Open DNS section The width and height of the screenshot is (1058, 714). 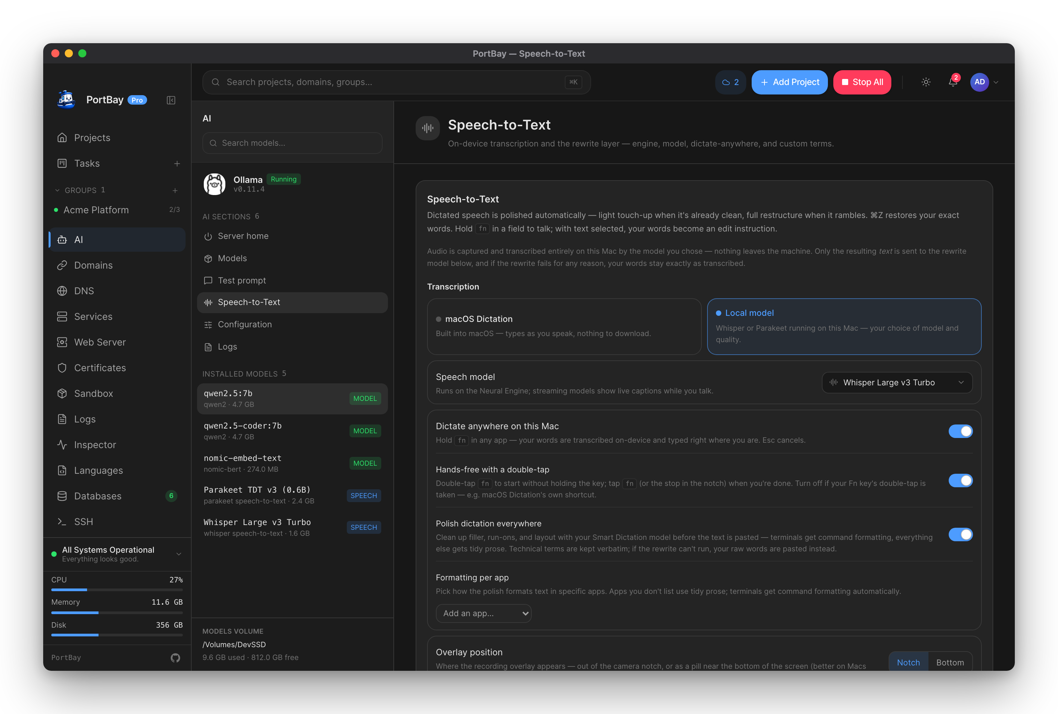point(117,291)
